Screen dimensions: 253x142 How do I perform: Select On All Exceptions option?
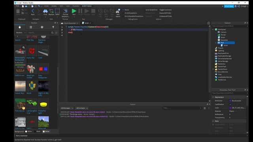pyautogui.click(x=130, y=13)
